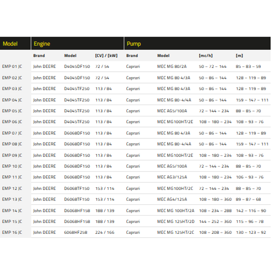Click MEC MG 125HT/2C pump model

175,232
